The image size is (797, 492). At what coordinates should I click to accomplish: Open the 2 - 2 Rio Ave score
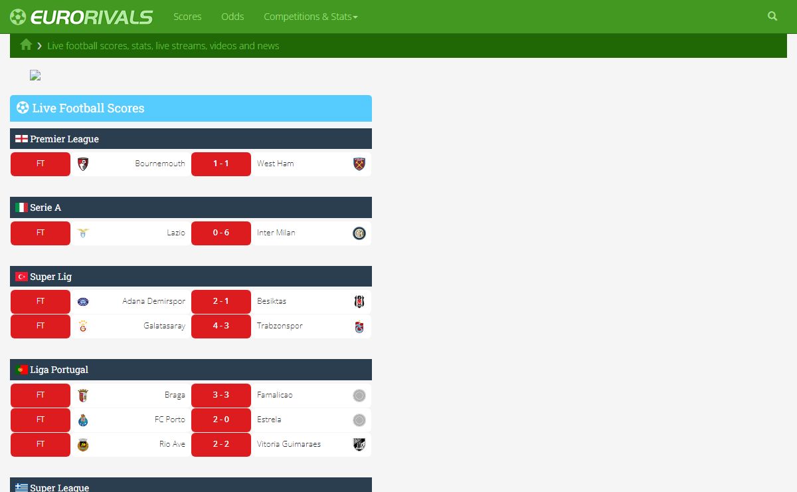point(221,445)
